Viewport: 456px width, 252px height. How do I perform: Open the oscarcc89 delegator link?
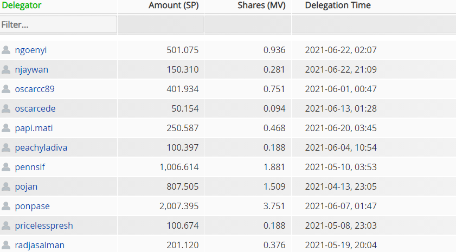point(35,89)
